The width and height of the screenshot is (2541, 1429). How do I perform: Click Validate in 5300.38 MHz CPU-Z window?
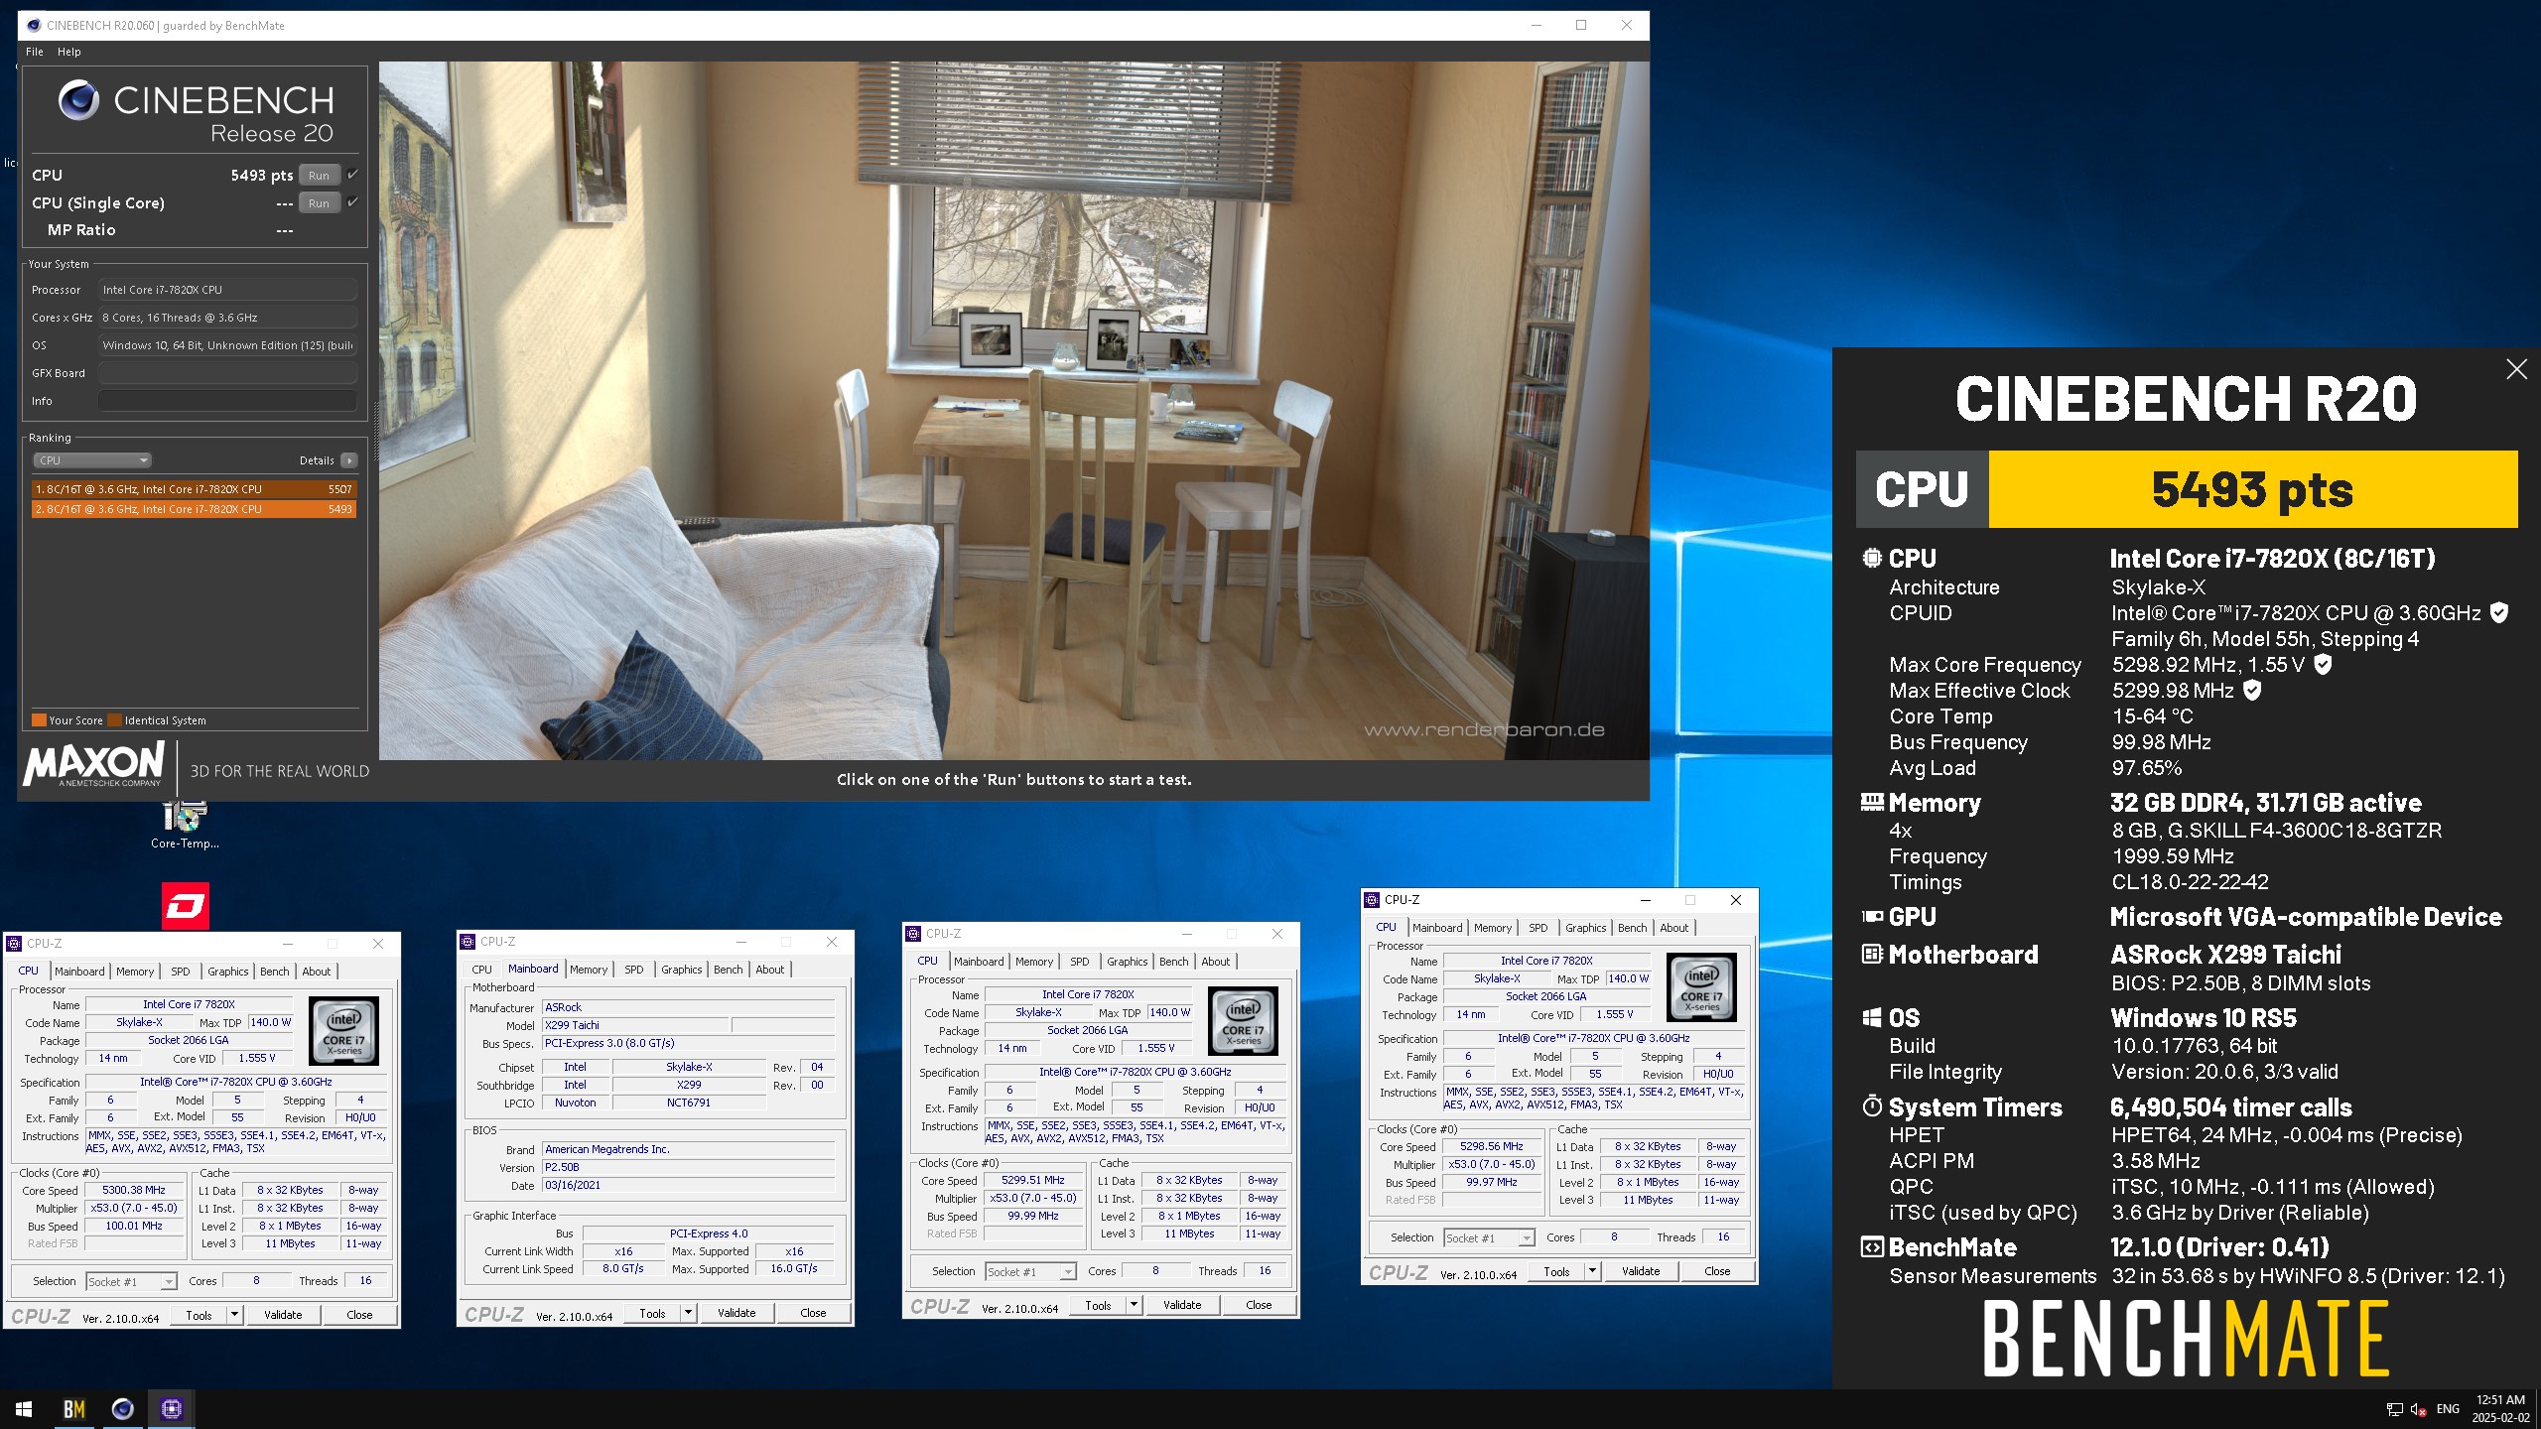point(283,1315)
